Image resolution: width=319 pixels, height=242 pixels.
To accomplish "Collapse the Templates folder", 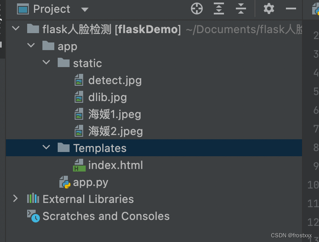I will (x=47, y=148).
